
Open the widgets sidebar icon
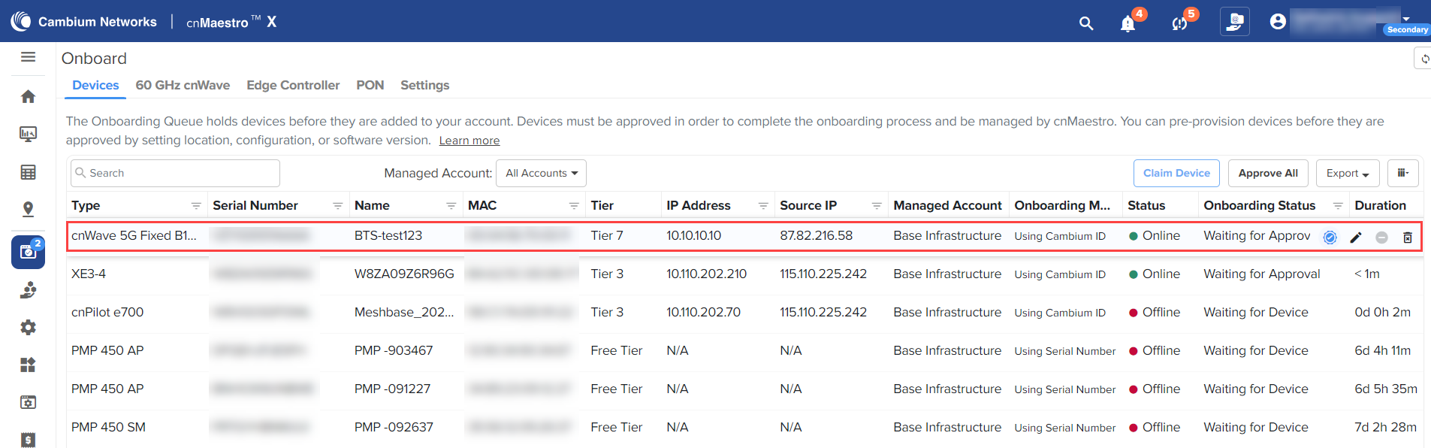[28, 365]
